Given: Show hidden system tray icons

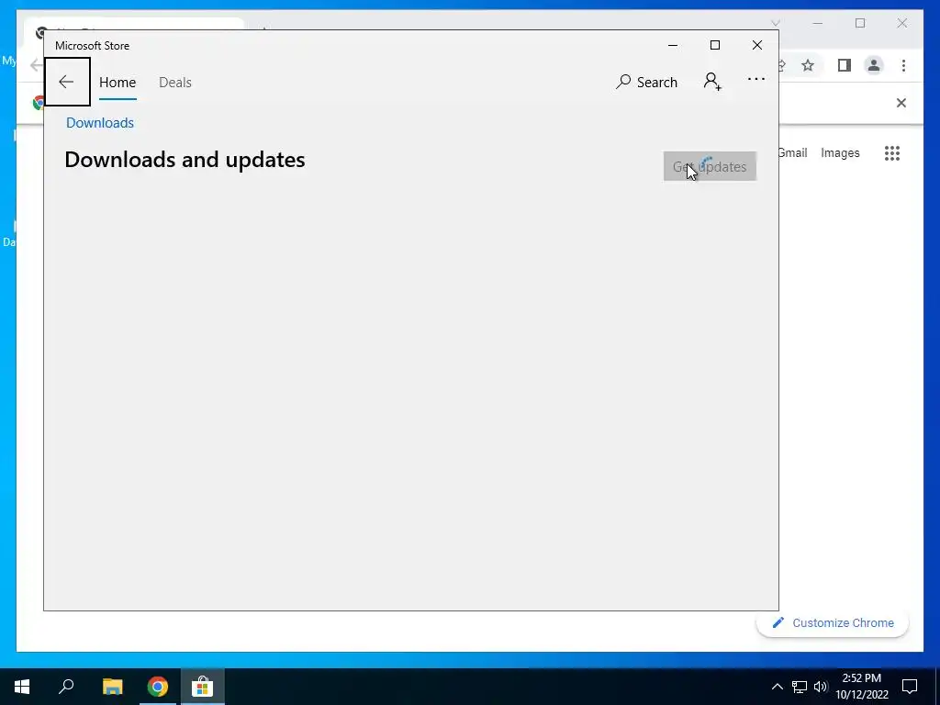Looking at the screenshot, I should point(777,687).
